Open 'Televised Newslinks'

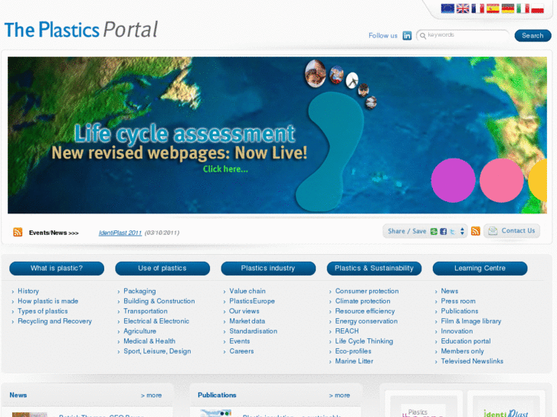click(x=472, y=361)
